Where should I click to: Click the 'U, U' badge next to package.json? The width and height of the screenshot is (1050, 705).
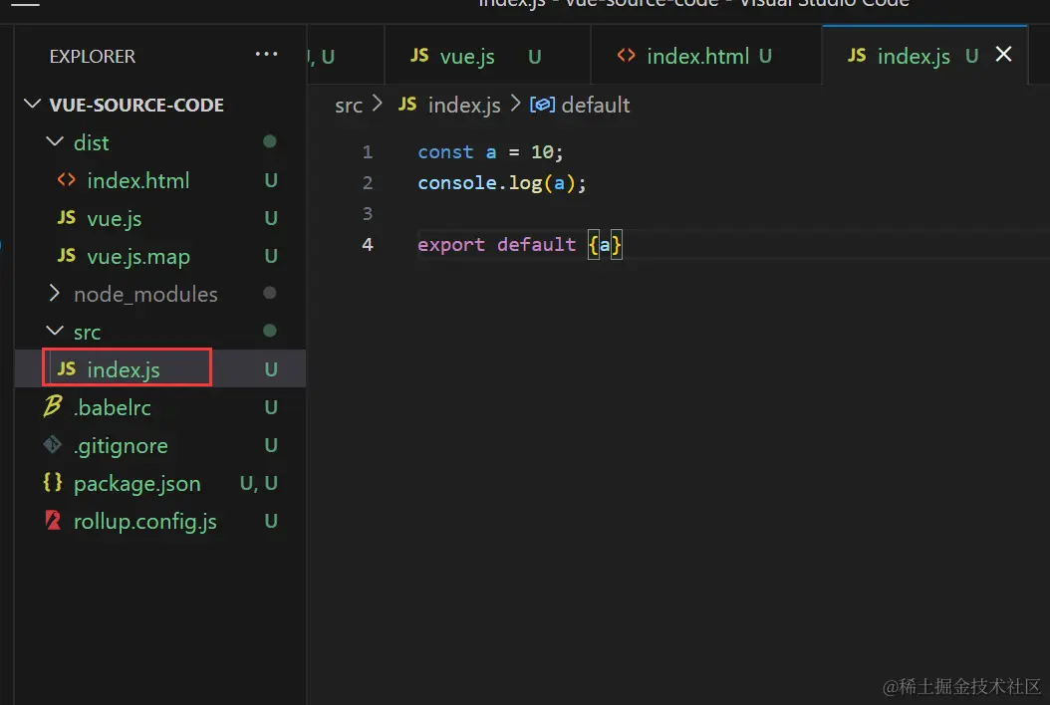[258, 483]
